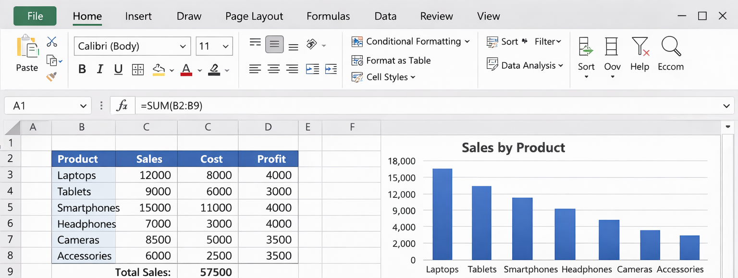
Task: Switch to the Formulas ribbon tab
Action: click(328, 16)
